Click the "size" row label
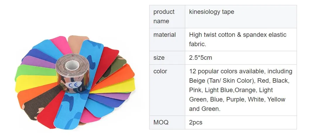The image size is (310, 138). 159,57
